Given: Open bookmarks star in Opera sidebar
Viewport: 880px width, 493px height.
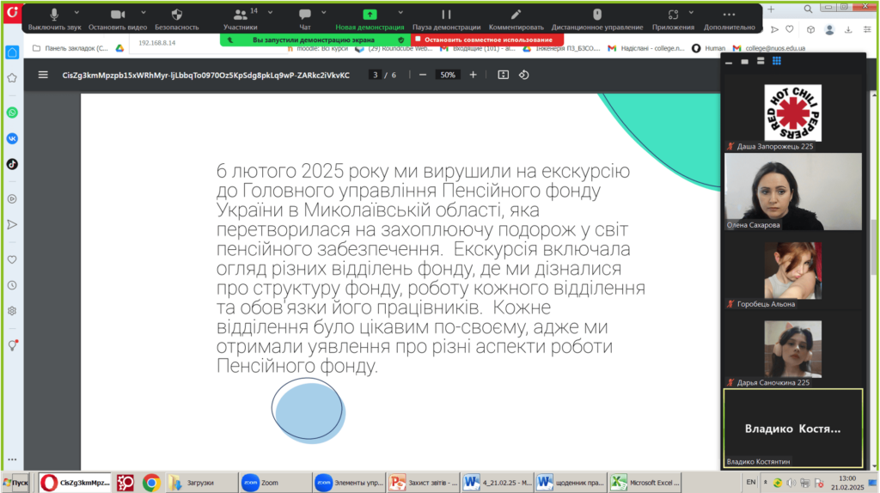Looking at the screenshot, I should click(x=12, y=78).
